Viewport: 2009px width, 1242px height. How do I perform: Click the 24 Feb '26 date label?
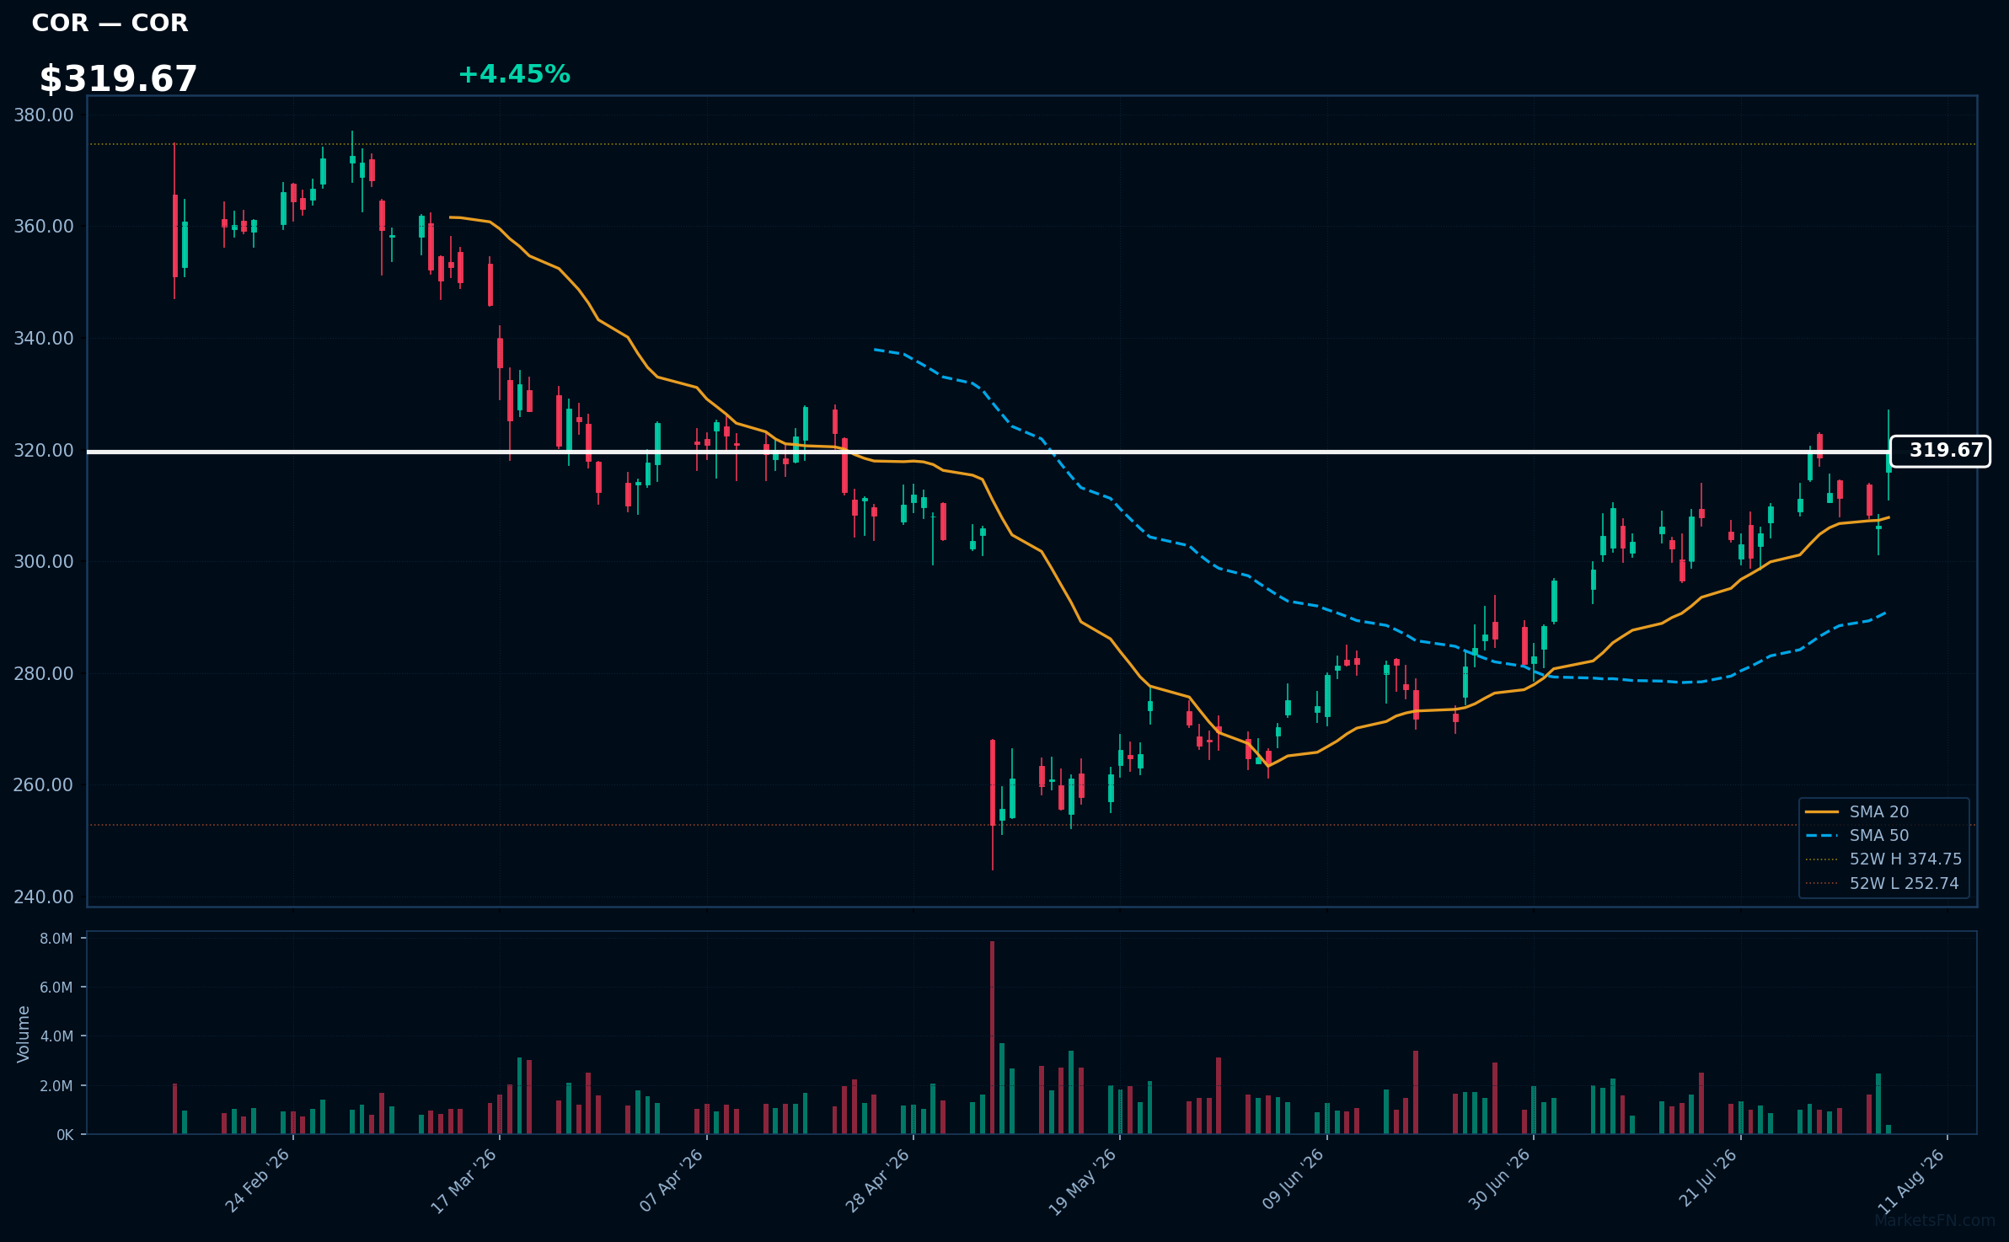(257, 1180)
